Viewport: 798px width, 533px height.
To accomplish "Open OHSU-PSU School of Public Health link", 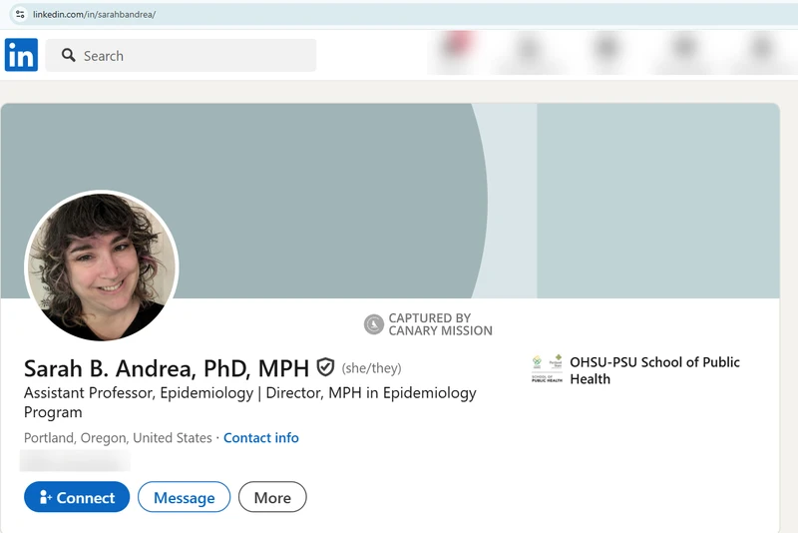I will pyautogui.click(x=654, y=370).
